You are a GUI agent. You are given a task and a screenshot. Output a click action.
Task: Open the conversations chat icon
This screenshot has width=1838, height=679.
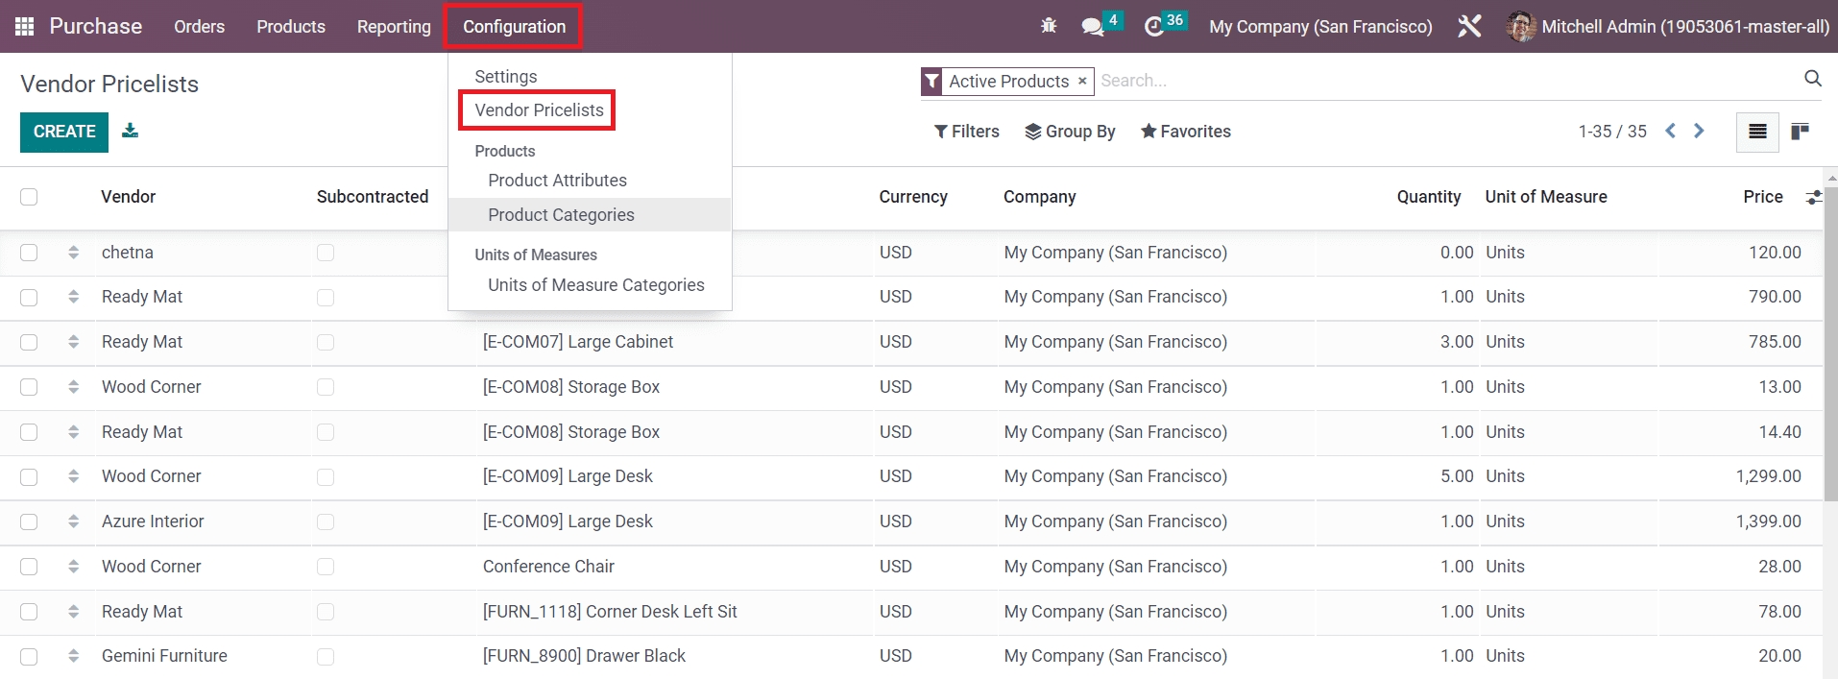pos(1092,27)
